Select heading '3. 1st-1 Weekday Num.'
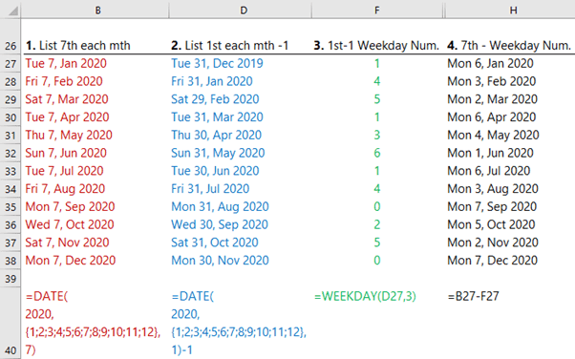 pyautogui.click(x=376, y=46)
